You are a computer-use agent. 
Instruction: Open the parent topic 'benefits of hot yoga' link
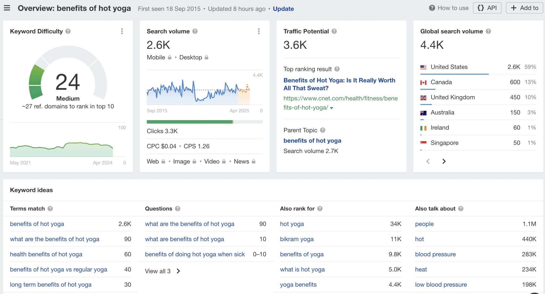tap(312, 141)
